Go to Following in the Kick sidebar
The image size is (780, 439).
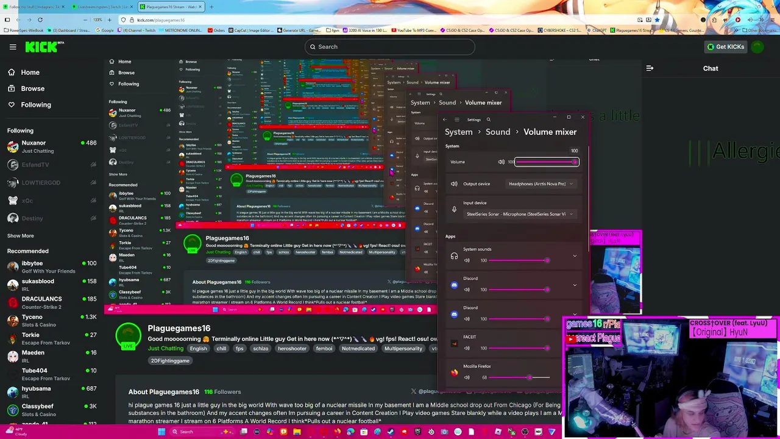36,104
